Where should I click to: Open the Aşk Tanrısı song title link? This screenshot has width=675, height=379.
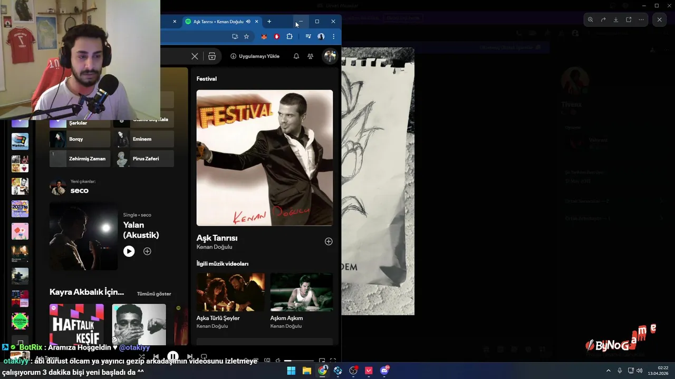coord(217,238)
